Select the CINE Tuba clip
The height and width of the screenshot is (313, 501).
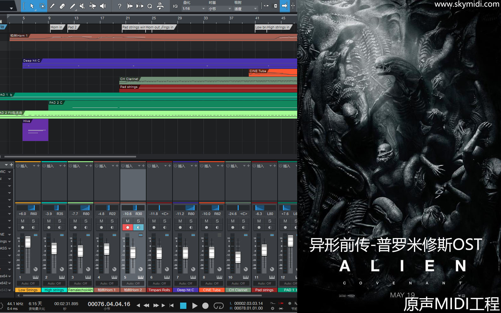(273, 73)
